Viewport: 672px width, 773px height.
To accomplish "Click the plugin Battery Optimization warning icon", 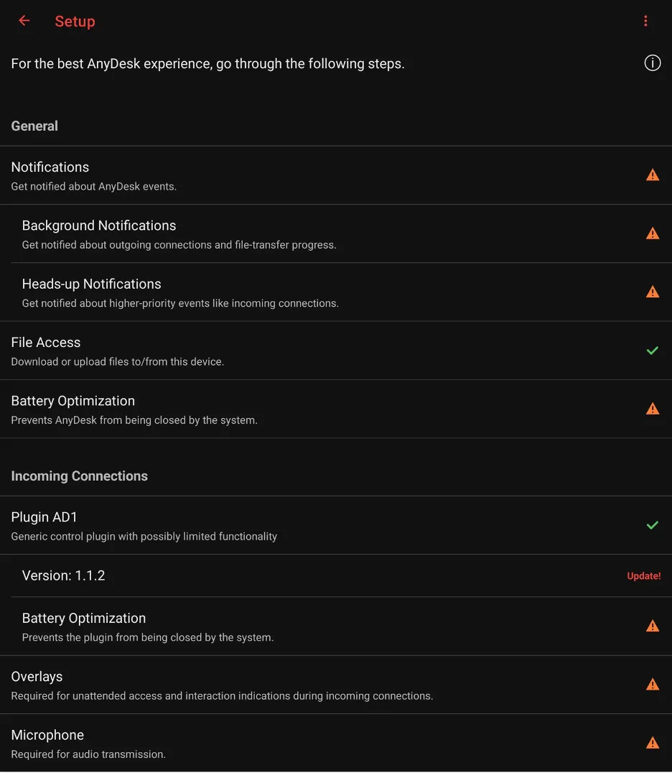I will pos(653,625).
